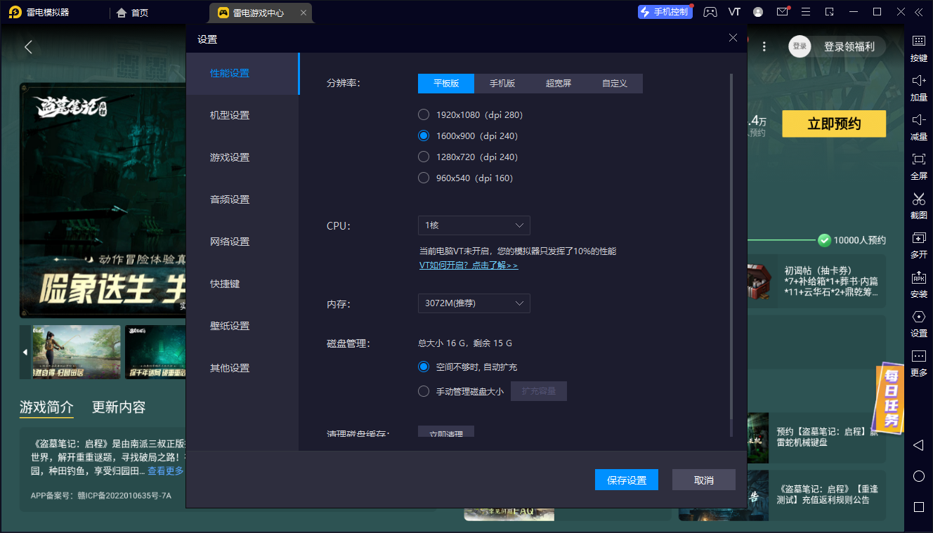The height and width of the screenshot is (533, 933).
Task: Click the 扩充容量 button
Action: pyautogui.click(x=539, y=391)
